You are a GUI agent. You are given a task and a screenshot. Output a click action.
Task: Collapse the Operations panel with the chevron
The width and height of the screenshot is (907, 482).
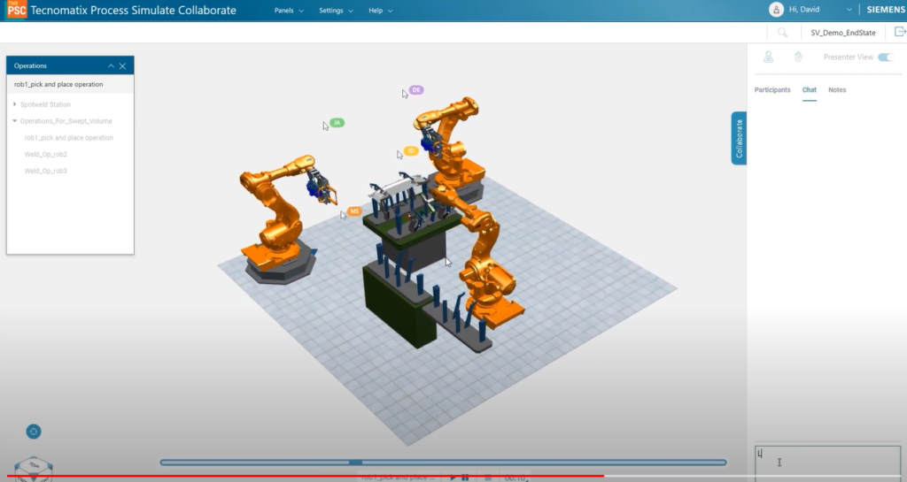tap(111, 65)
